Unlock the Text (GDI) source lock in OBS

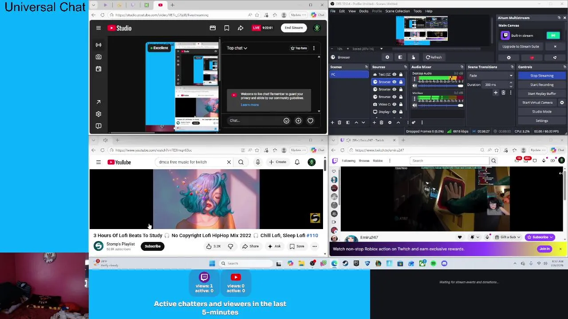[x=401, y=74]
